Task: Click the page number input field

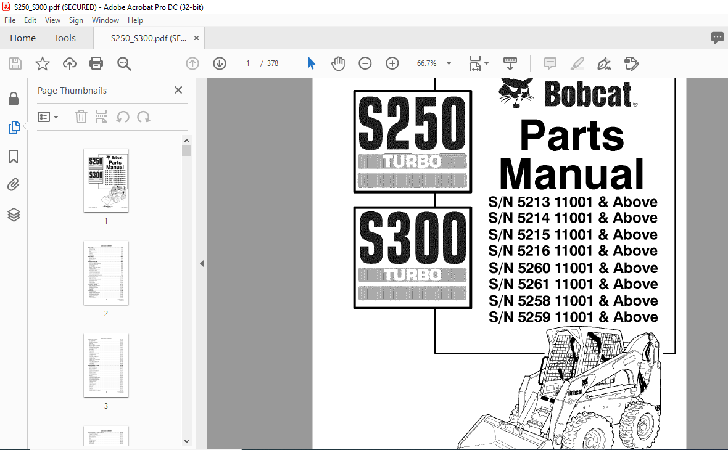Action: tap(248, 63)
